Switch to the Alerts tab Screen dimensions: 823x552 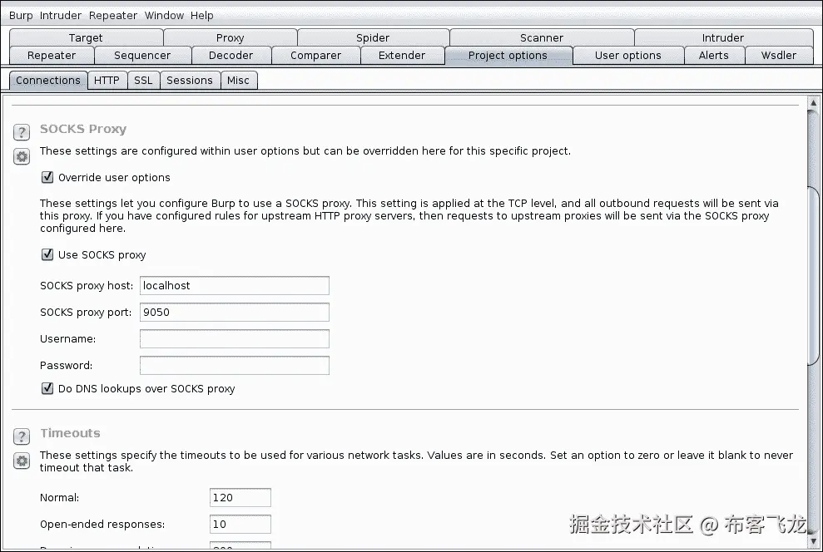(714, 56)
